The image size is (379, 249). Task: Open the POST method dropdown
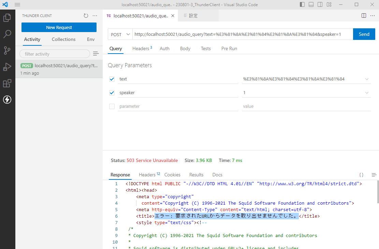click(x=120, y=34)
